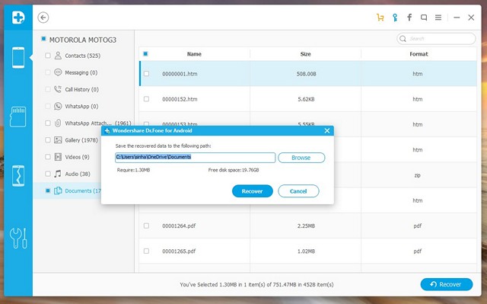Sort by the Size column header
487x304 pixels.
305,54
